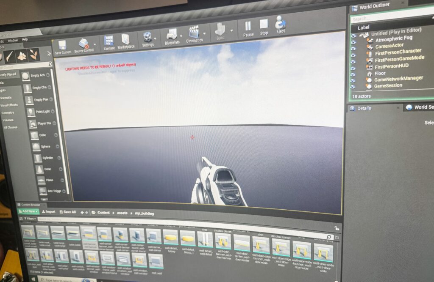Click the Save Current toolbar icon
This screenshot has width=434, height=282.
(x=63, y=45)
